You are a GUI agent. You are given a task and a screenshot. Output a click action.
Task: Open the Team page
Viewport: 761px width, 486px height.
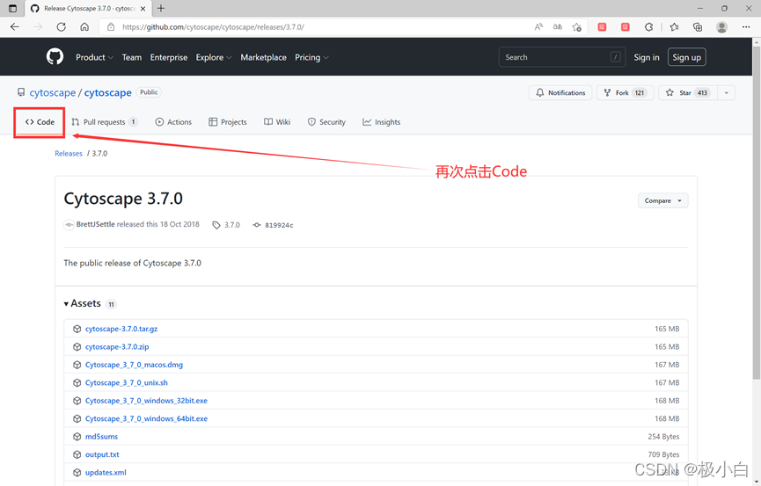click(x=131, y=57)
